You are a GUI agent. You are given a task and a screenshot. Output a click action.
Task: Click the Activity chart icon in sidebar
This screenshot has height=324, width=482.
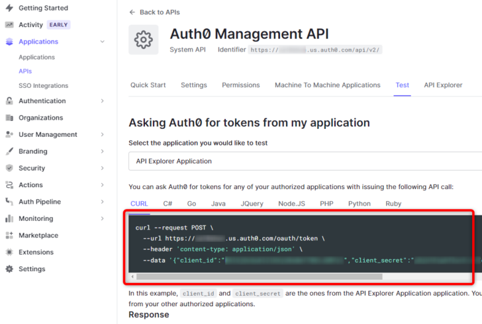9,25
